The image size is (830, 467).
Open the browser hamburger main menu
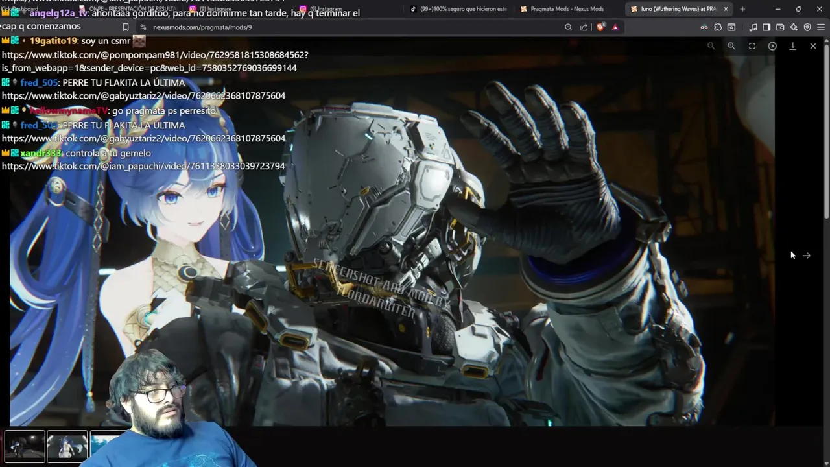point(821,27)
